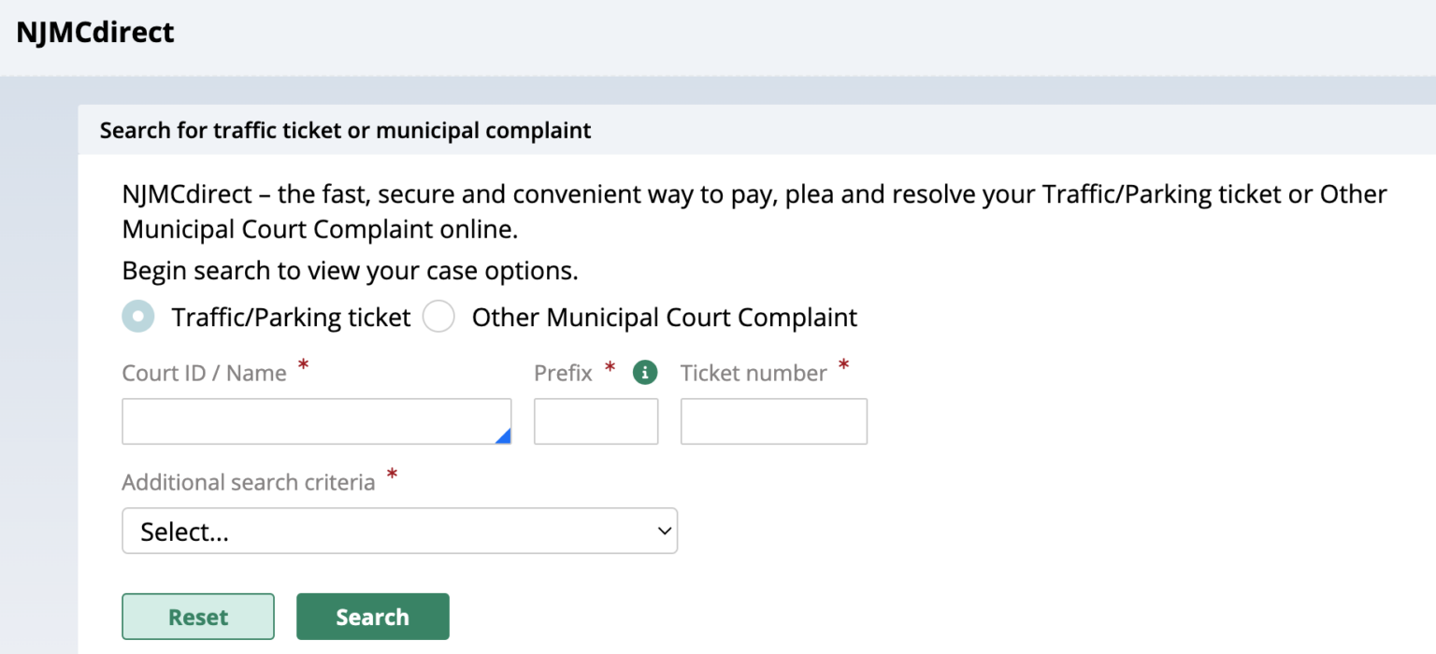Click the chevron arrow on the Select... dropdown
Viewport: 1436px width, 654px height.
664,531
